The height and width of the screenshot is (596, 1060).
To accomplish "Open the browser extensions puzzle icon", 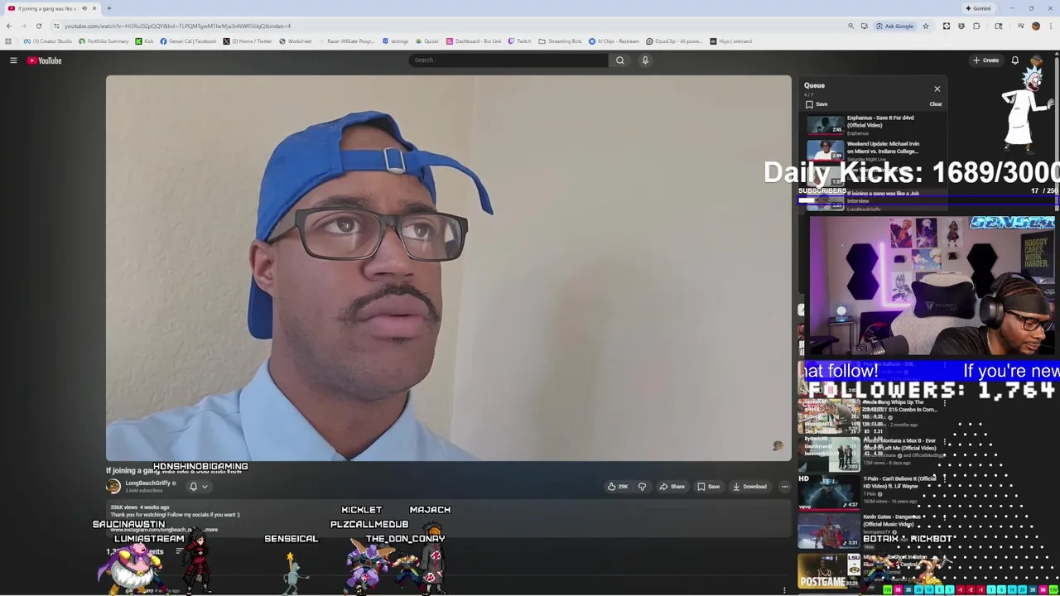I will click(976, 26).
